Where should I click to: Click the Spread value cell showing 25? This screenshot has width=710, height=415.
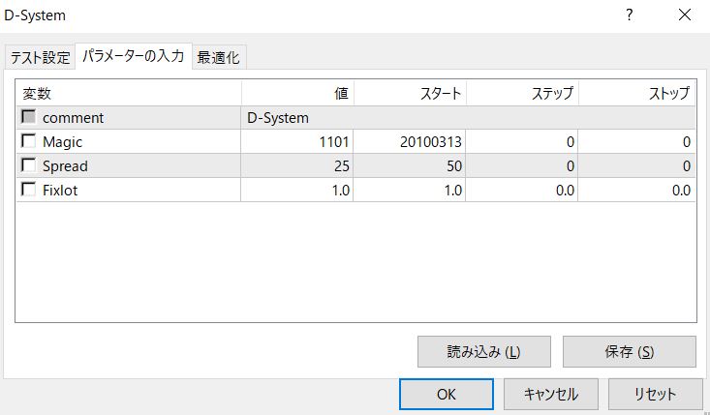pyautogui.click(x=297, y=165)
